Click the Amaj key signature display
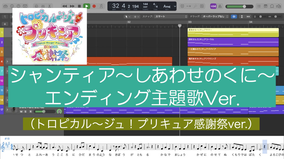 (x=167, y=6)
